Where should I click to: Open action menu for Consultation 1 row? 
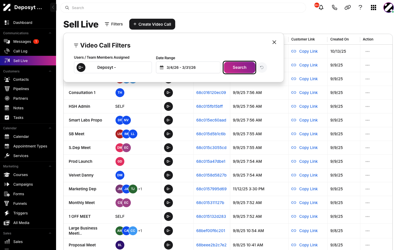tap(367, 93)
